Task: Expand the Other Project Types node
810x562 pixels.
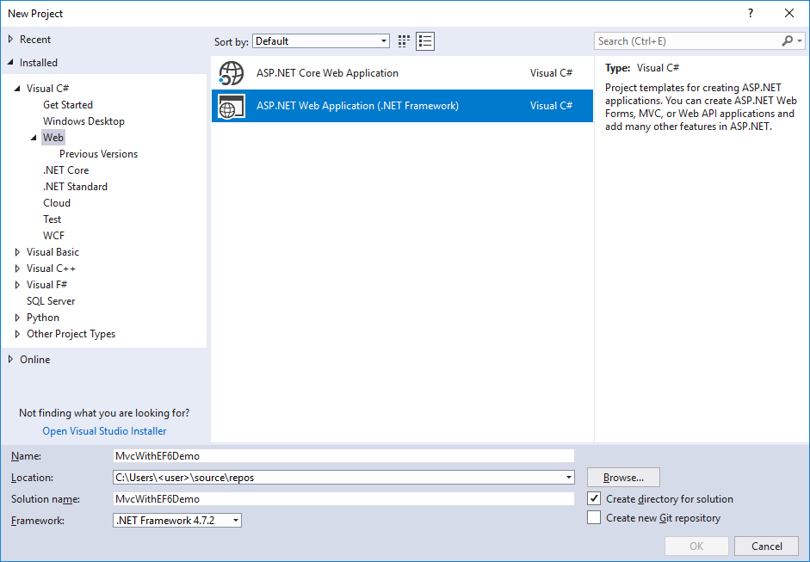Action: coord(17,334)
